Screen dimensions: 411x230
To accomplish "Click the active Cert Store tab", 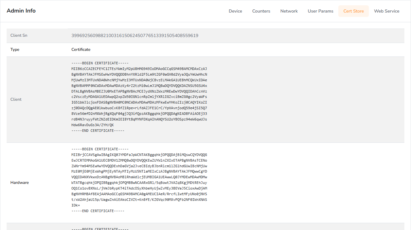I will pyautogui.click(x=353, y=11).
